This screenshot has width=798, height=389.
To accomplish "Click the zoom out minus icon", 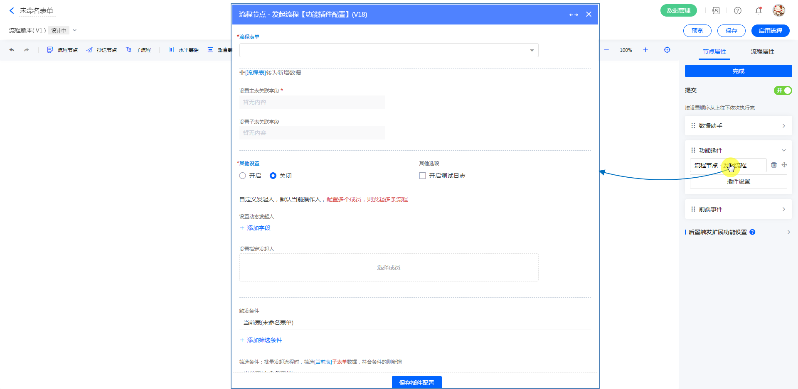I will click(606, 50).
